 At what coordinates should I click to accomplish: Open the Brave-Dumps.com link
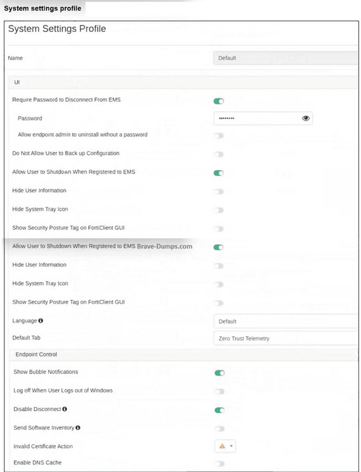(x=164, y=246)
